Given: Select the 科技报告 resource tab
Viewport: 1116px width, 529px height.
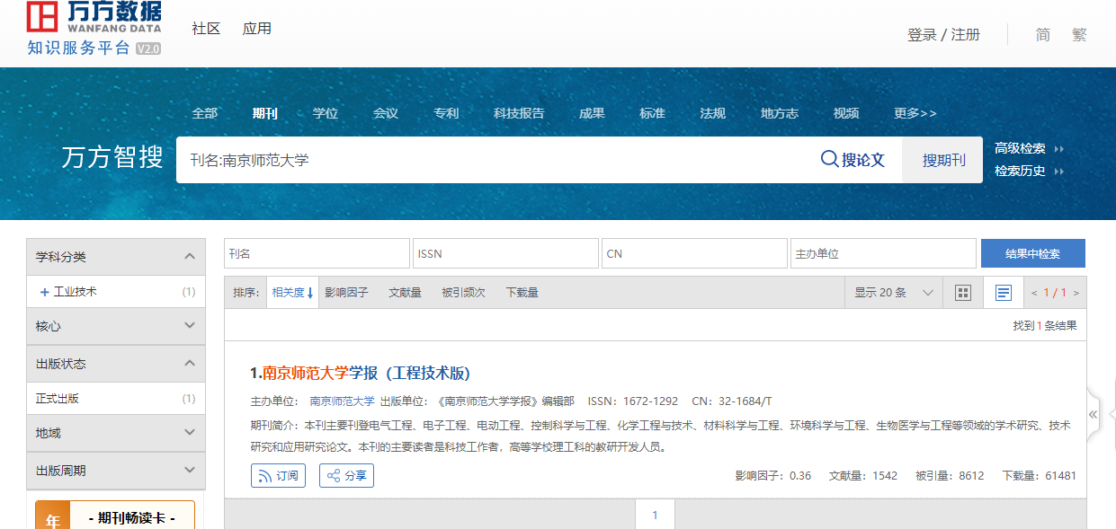Looking at the screenshot, I should [x=519, y=113].
